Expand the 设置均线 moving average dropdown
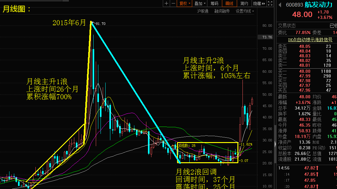This screenshot has width=337, height=189. click(244, 11)
